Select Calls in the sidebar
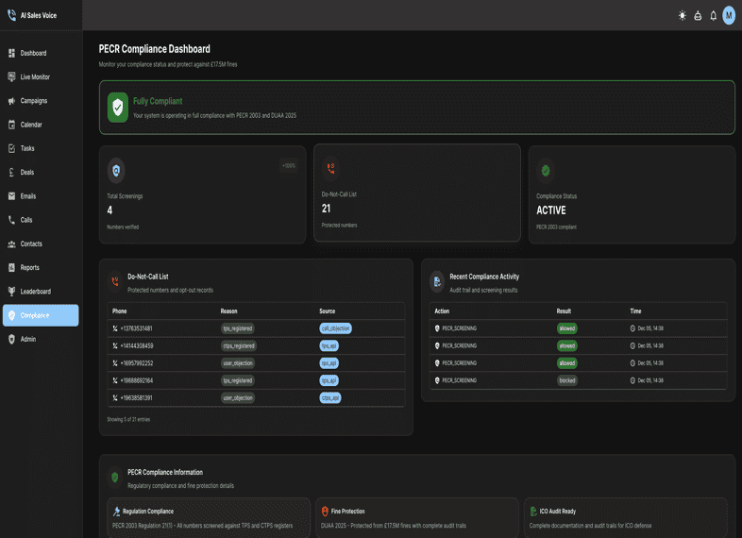Screen dimensions: 742x538 pos(41,220)
